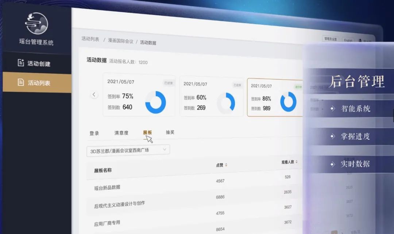Image resolution: width=394 pixels, height=234 pixels.
Task: Click the donut chart showing 60% 签到率
Action: [226, 103]
